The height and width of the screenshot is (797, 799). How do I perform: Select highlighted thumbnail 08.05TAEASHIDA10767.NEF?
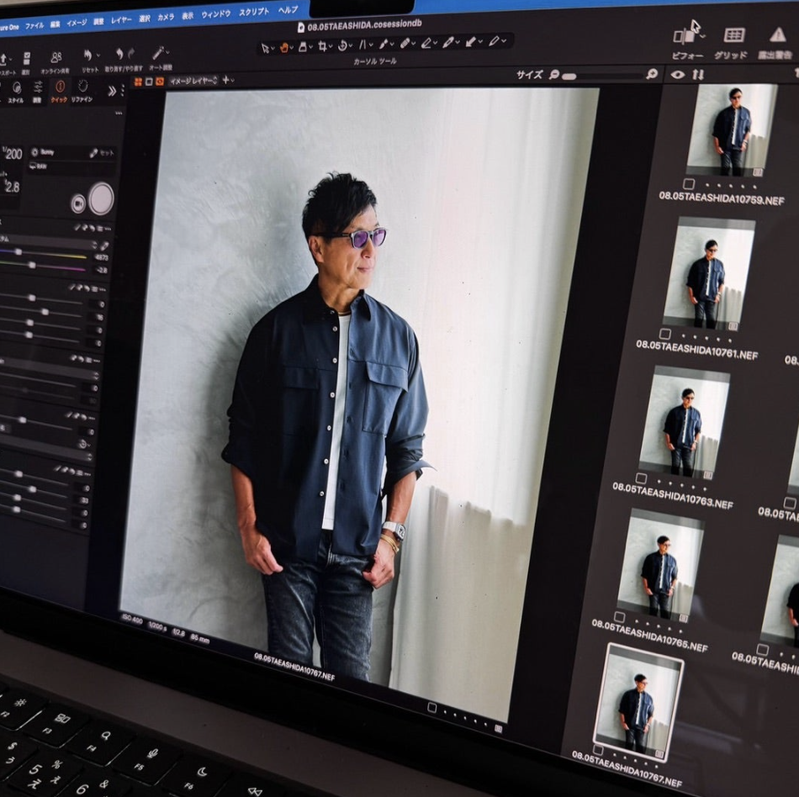pos(639,703)
